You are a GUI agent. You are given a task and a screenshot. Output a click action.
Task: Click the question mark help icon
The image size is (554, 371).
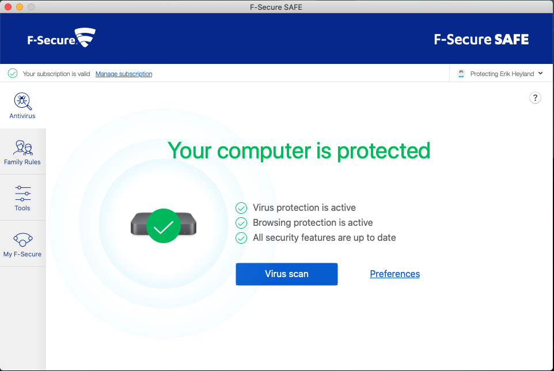(x=535, y=98)
